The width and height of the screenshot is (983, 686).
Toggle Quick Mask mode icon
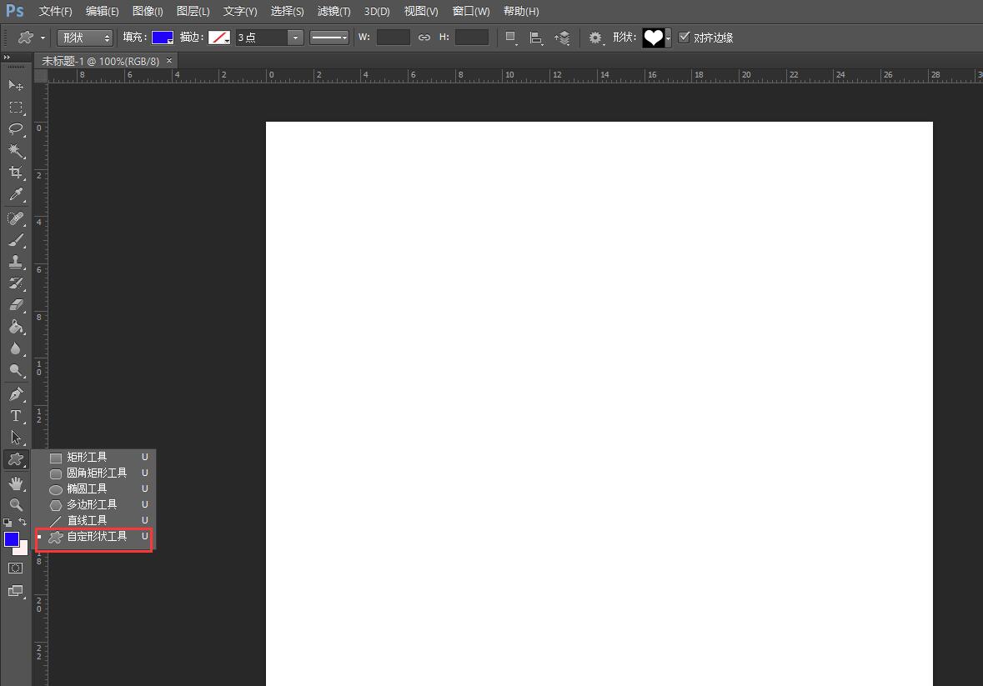(15, 568)
